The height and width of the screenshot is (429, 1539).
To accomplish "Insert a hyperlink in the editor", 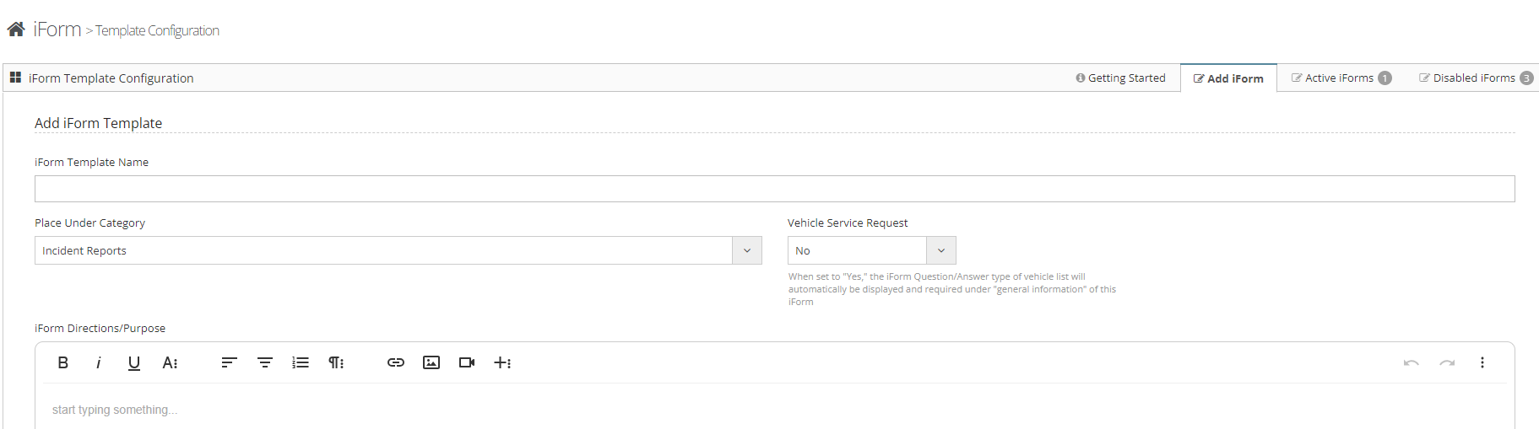I will [396, 362].
